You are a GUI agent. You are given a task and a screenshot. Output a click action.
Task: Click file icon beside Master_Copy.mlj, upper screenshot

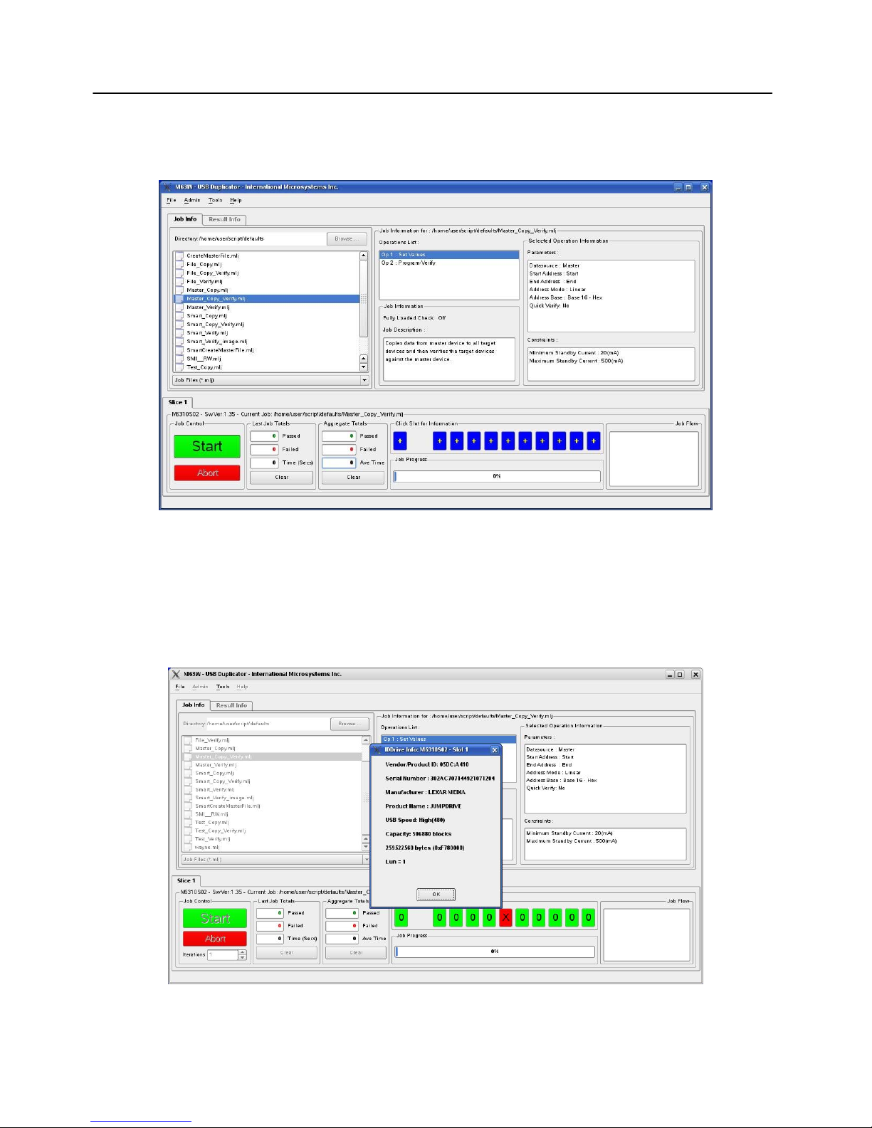click(179, 290)
